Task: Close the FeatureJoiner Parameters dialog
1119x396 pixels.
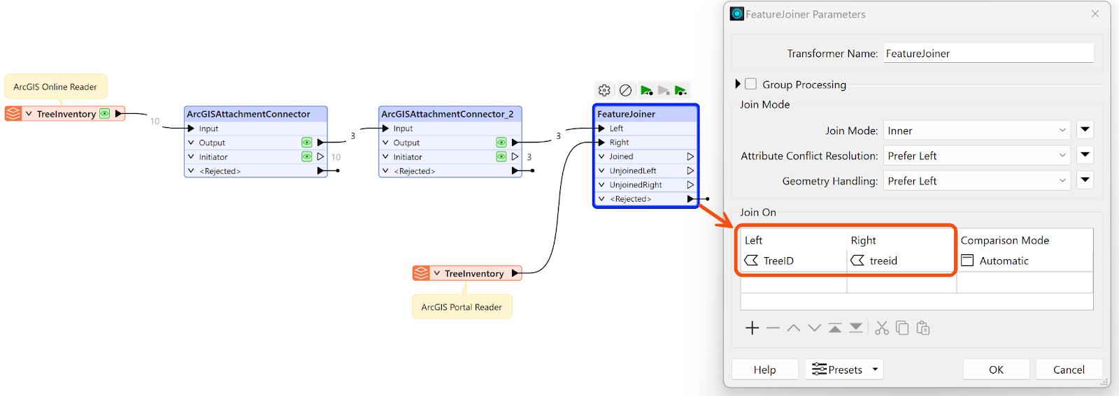Action: click(x=1095, y=13)
